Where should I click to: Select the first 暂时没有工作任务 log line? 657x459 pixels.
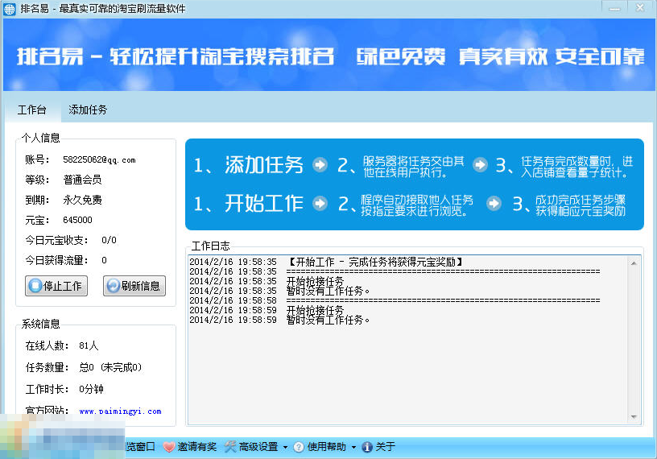pos(328,291)
